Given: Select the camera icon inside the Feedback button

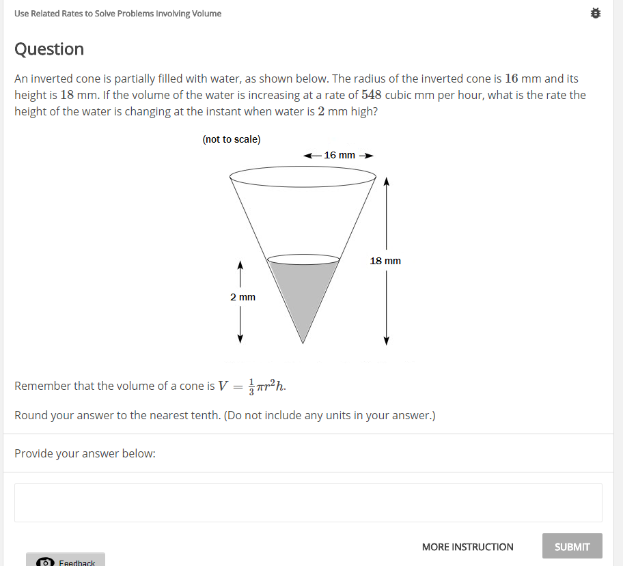Looking at the screenshot, I should [44, 561].
